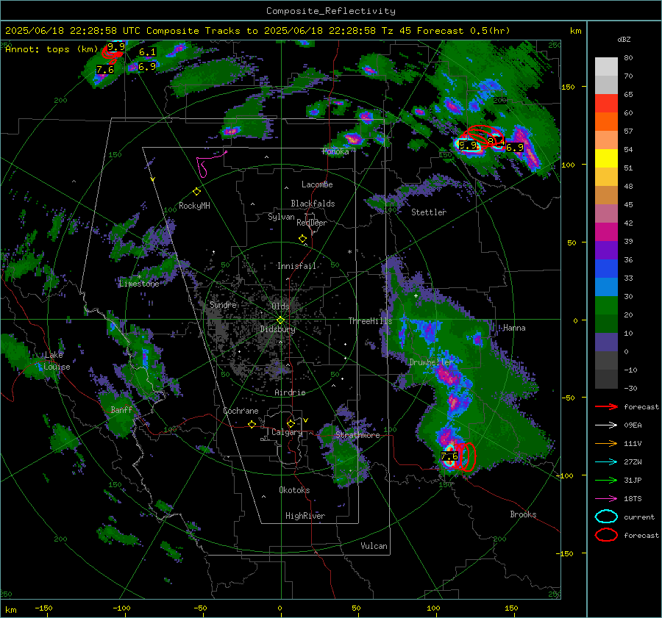Select the 6.1 storm top label
The image size is (662, 618).
147,52
